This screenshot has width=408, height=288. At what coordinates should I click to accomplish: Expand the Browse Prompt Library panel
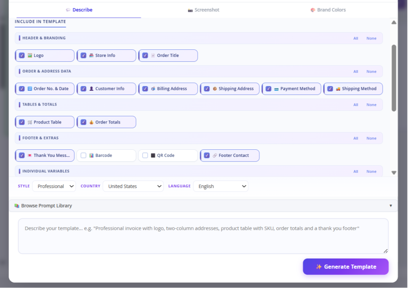(203, 206)
